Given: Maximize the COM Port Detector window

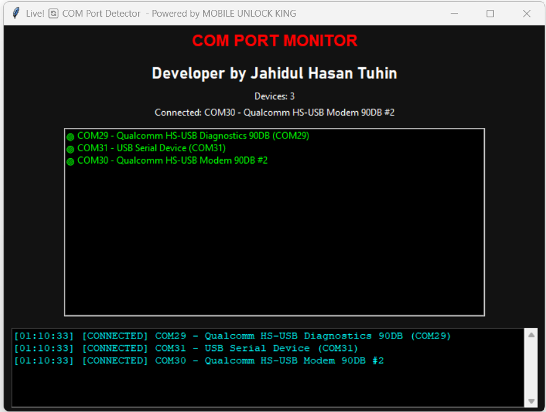Looking at the screenshot, I should (490, 14).
